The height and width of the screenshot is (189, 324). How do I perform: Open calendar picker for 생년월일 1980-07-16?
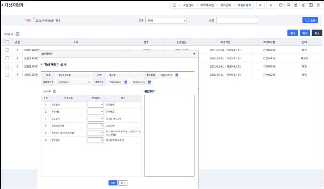(x=177, y=75)
